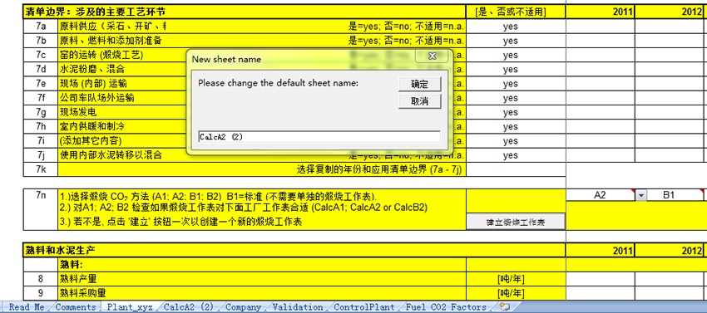
Task: Close the New sheet name dialog
Action: tap(432, 56)
